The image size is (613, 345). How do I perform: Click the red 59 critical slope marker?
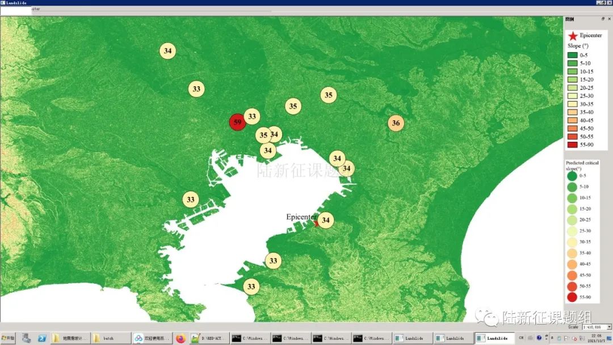[x=237, y=122]
